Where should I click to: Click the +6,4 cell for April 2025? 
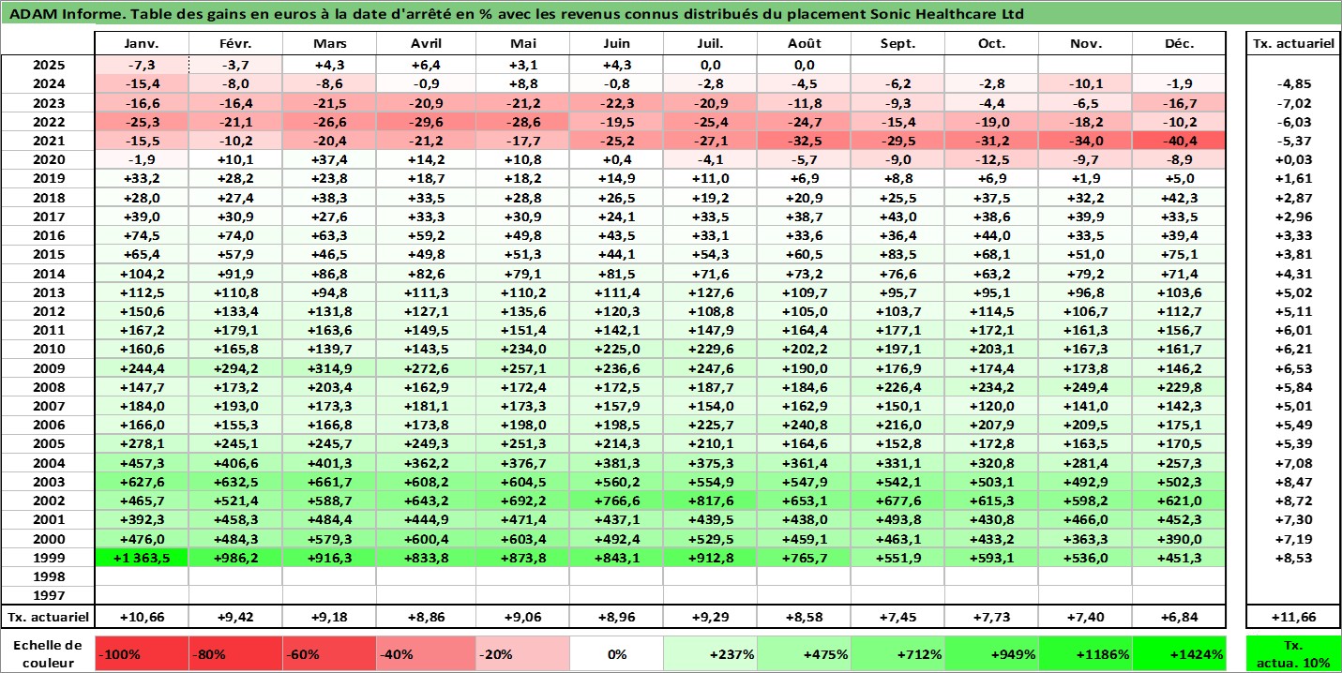[426, 66]
